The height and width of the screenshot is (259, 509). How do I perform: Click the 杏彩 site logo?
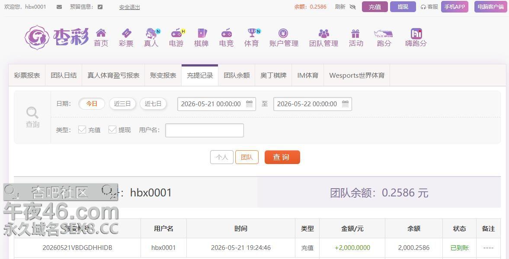click(57, 37)
